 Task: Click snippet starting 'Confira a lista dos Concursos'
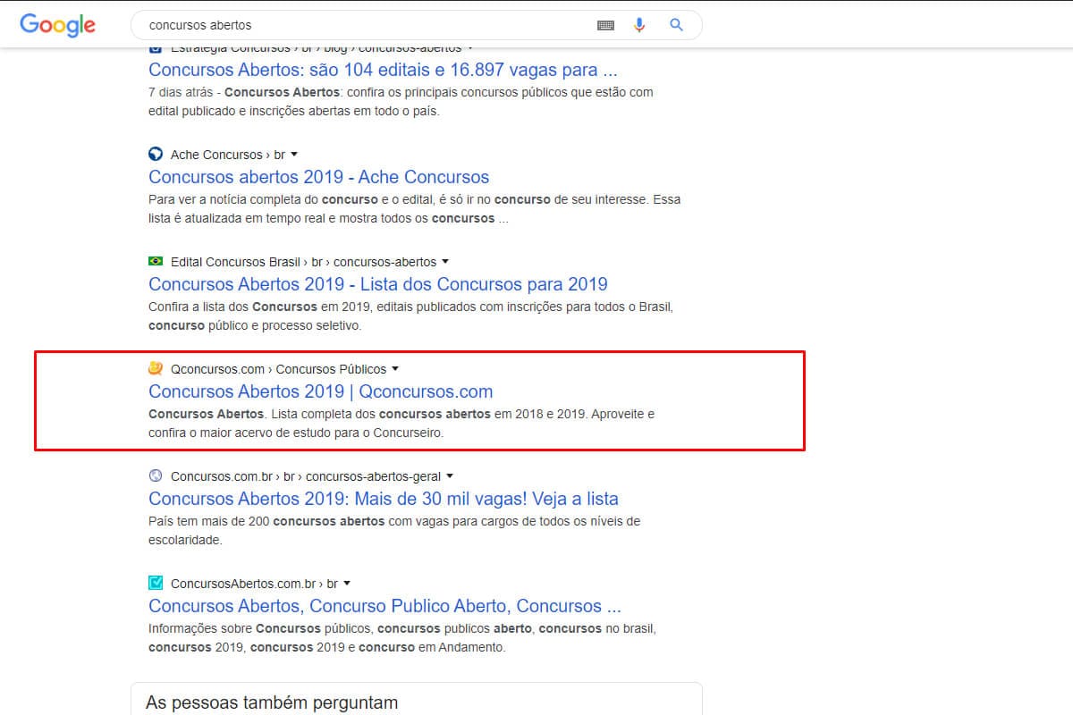(x=410, y=316)
